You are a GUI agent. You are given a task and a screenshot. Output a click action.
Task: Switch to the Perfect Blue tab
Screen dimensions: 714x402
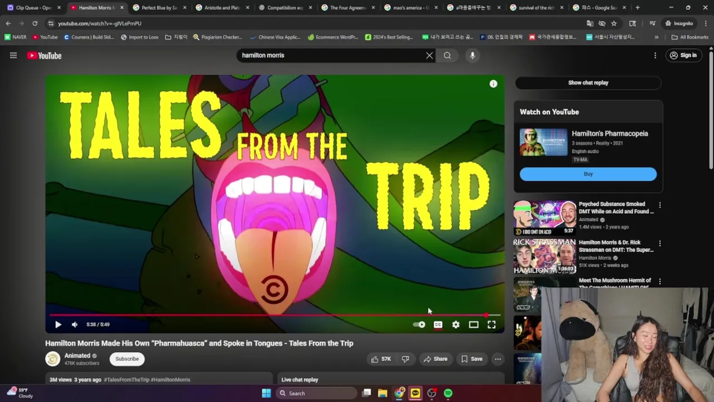[160, 8]
